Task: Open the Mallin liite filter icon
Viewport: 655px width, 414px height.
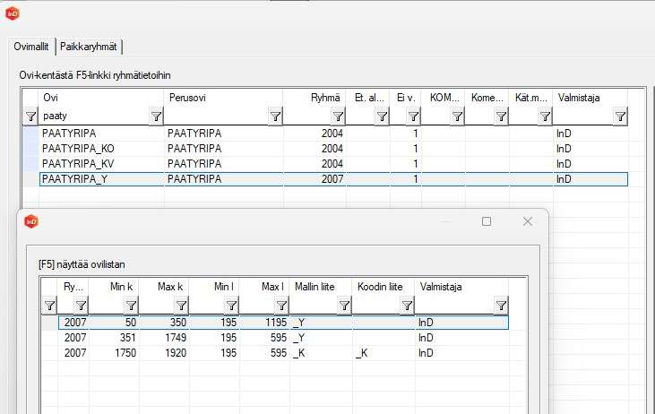Action: [343, 306]
